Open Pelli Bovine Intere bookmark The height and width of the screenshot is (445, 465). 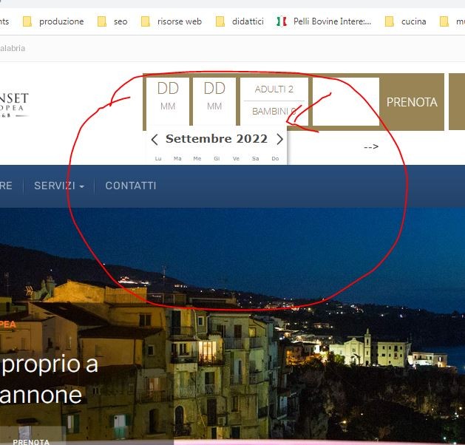pyautogui.click(x=324, y=21)
